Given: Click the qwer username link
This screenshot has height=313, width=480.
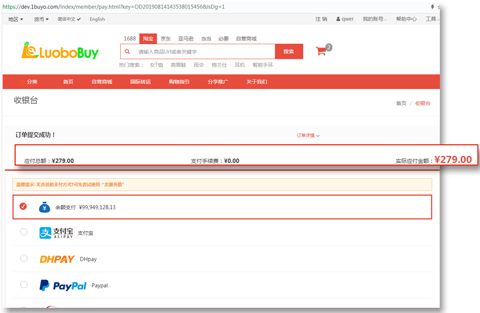Looking at the screenshot, I should 348,19.
